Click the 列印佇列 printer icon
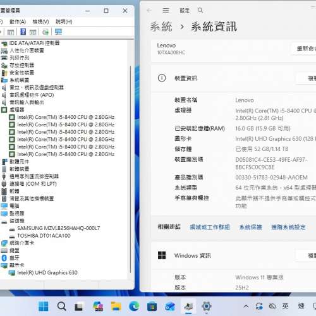Image resolution: width=316 pixels, height=316 pixels. [4, 58]
